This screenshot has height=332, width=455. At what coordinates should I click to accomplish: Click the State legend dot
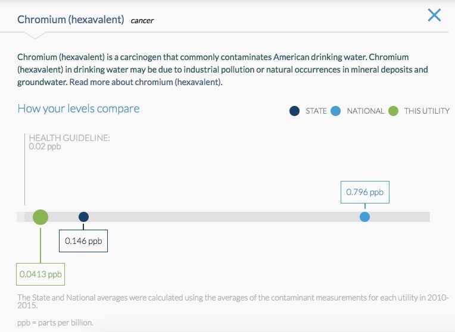[x=294, y=111]
